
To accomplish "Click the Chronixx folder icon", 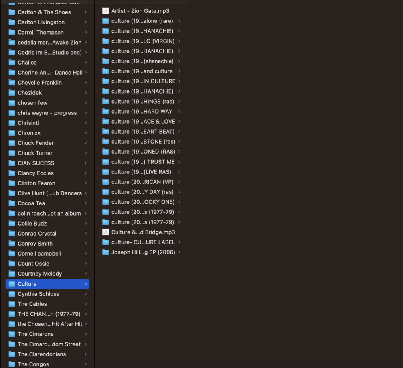I will pyautogui.click(x=12, y=133).
